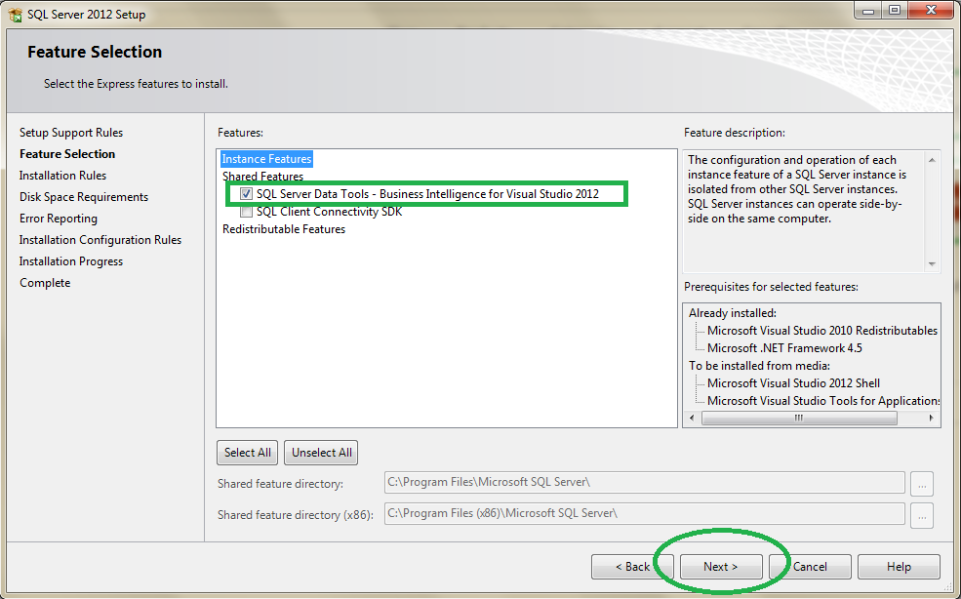Go back with the < Back button
The height and width of the screenshot is (599, 961).
pyautogui.click(x=632, y=567)
